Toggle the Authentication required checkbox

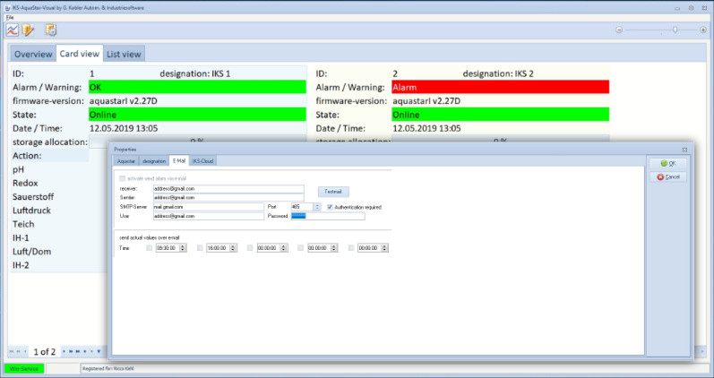point(329,207)
